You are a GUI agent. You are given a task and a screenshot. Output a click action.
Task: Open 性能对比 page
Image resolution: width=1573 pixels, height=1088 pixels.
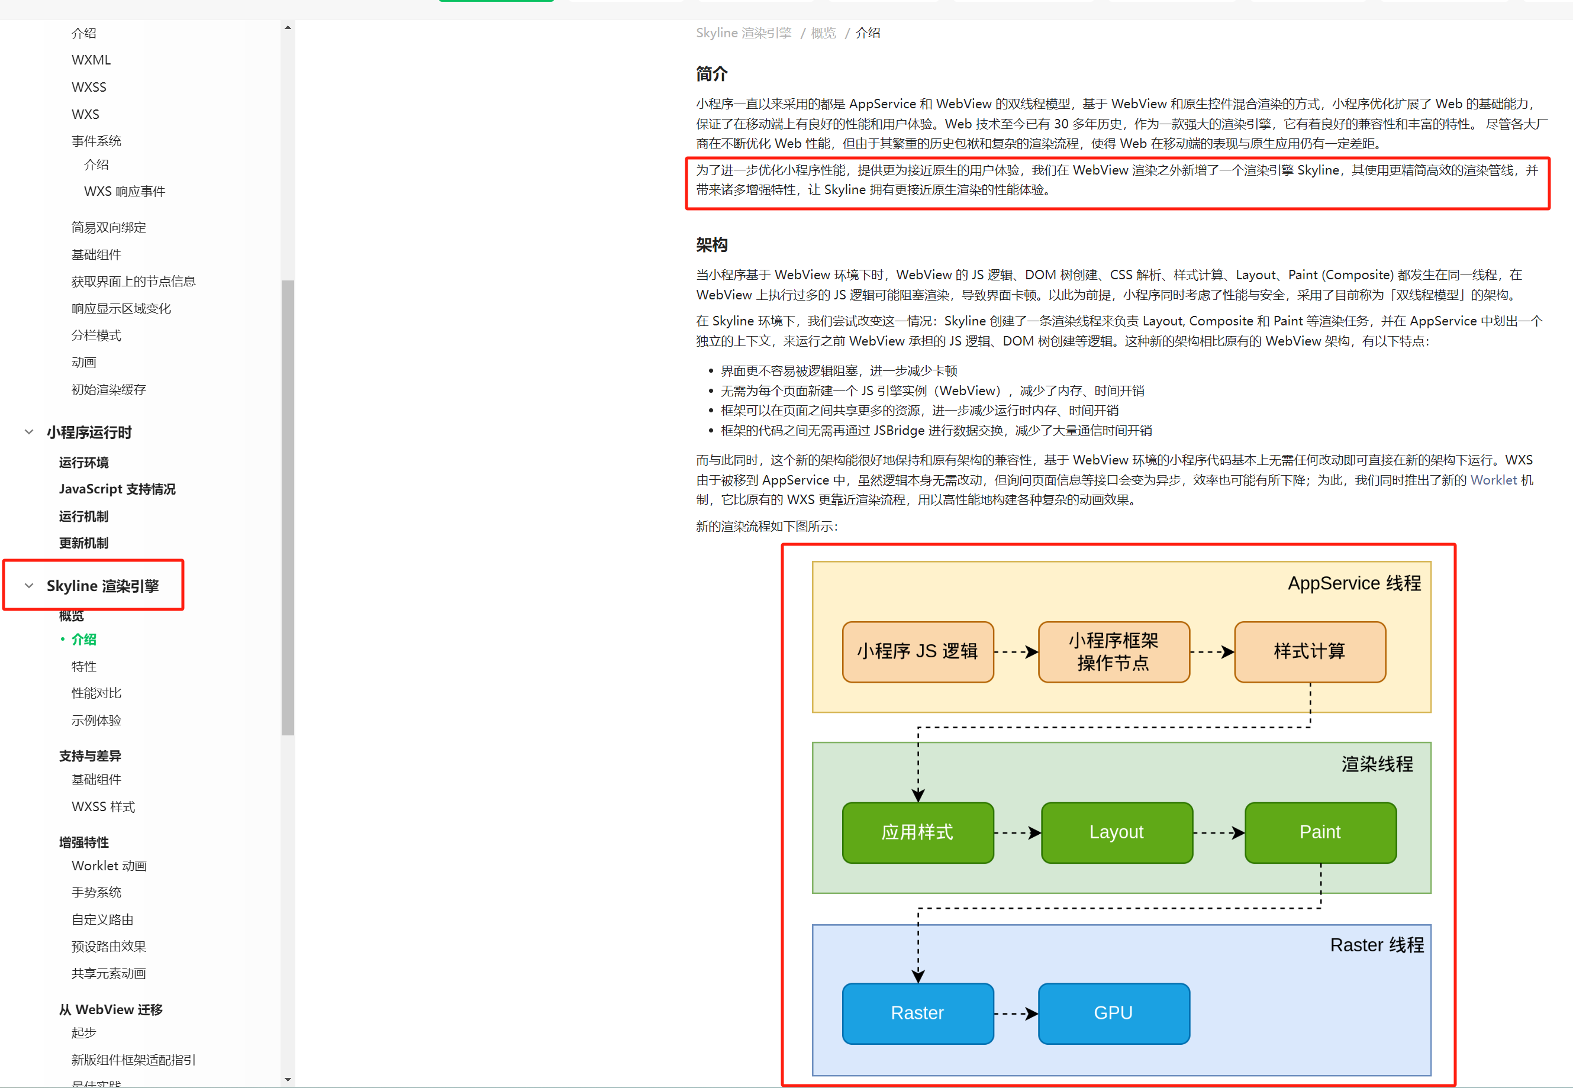pos(96,693)
